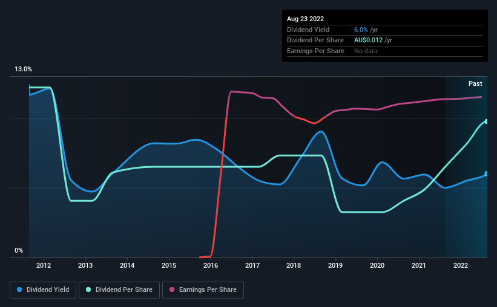Select the 2014 label on the x-axis
The height and width of the screenshot is (307, 497).
127,265
